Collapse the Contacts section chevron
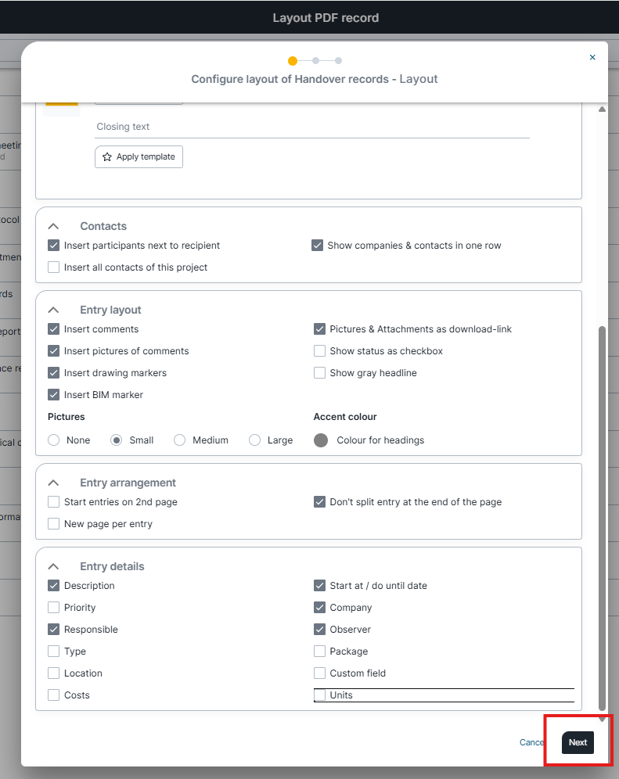Screen dimensions: 619x779 coord(53,227)
